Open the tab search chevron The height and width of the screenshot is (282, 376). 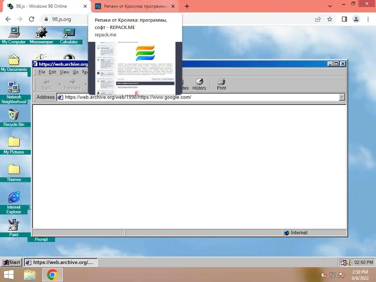(330, 6)
